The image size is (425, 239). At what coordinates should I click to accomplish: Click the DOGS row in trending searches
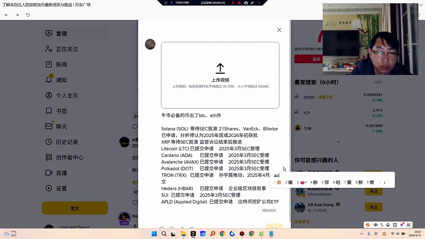(338, 97)
